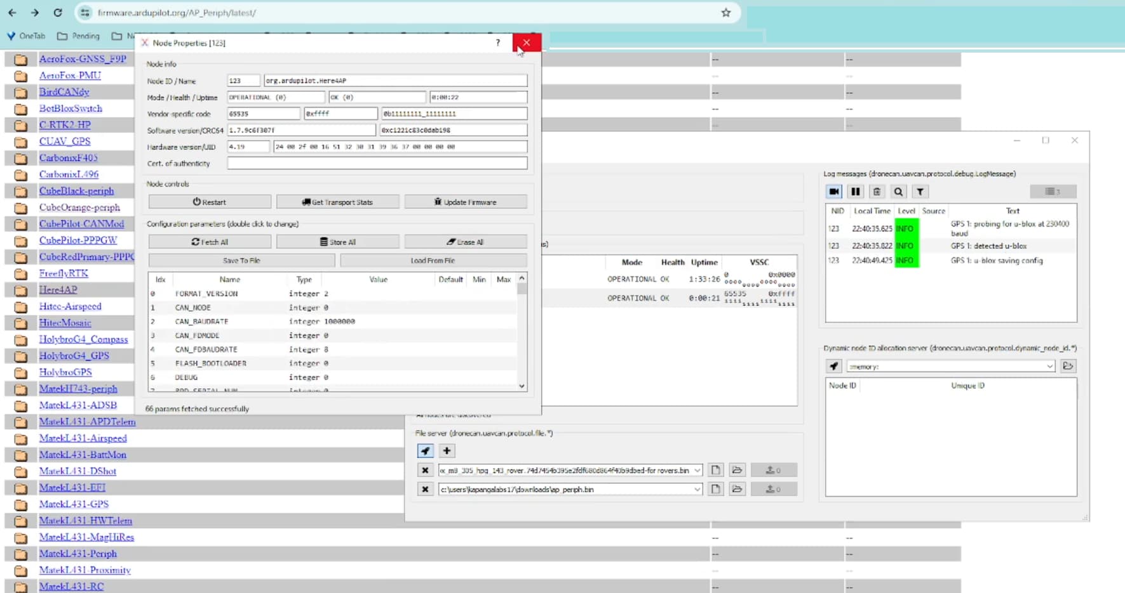This screenshot has height=593, width=1125.
Task: Select the FORMAT_VERSION parameter row
Action: [333, 294]
